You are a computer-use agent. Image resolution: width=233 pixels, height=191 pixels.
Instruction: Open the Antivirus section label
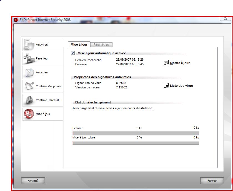42,45
